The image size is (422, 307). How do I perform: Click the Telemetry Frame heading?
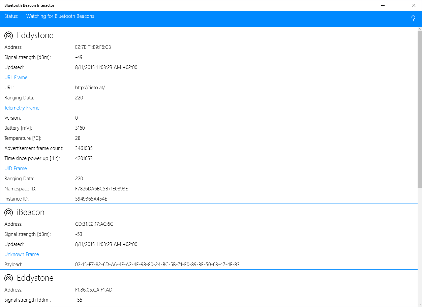pos(22,108)
